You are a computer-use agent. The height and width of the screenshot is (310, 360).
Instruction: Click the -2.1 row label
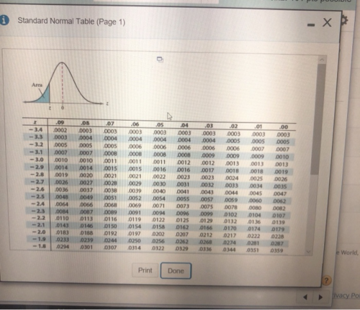pos(39,225)
